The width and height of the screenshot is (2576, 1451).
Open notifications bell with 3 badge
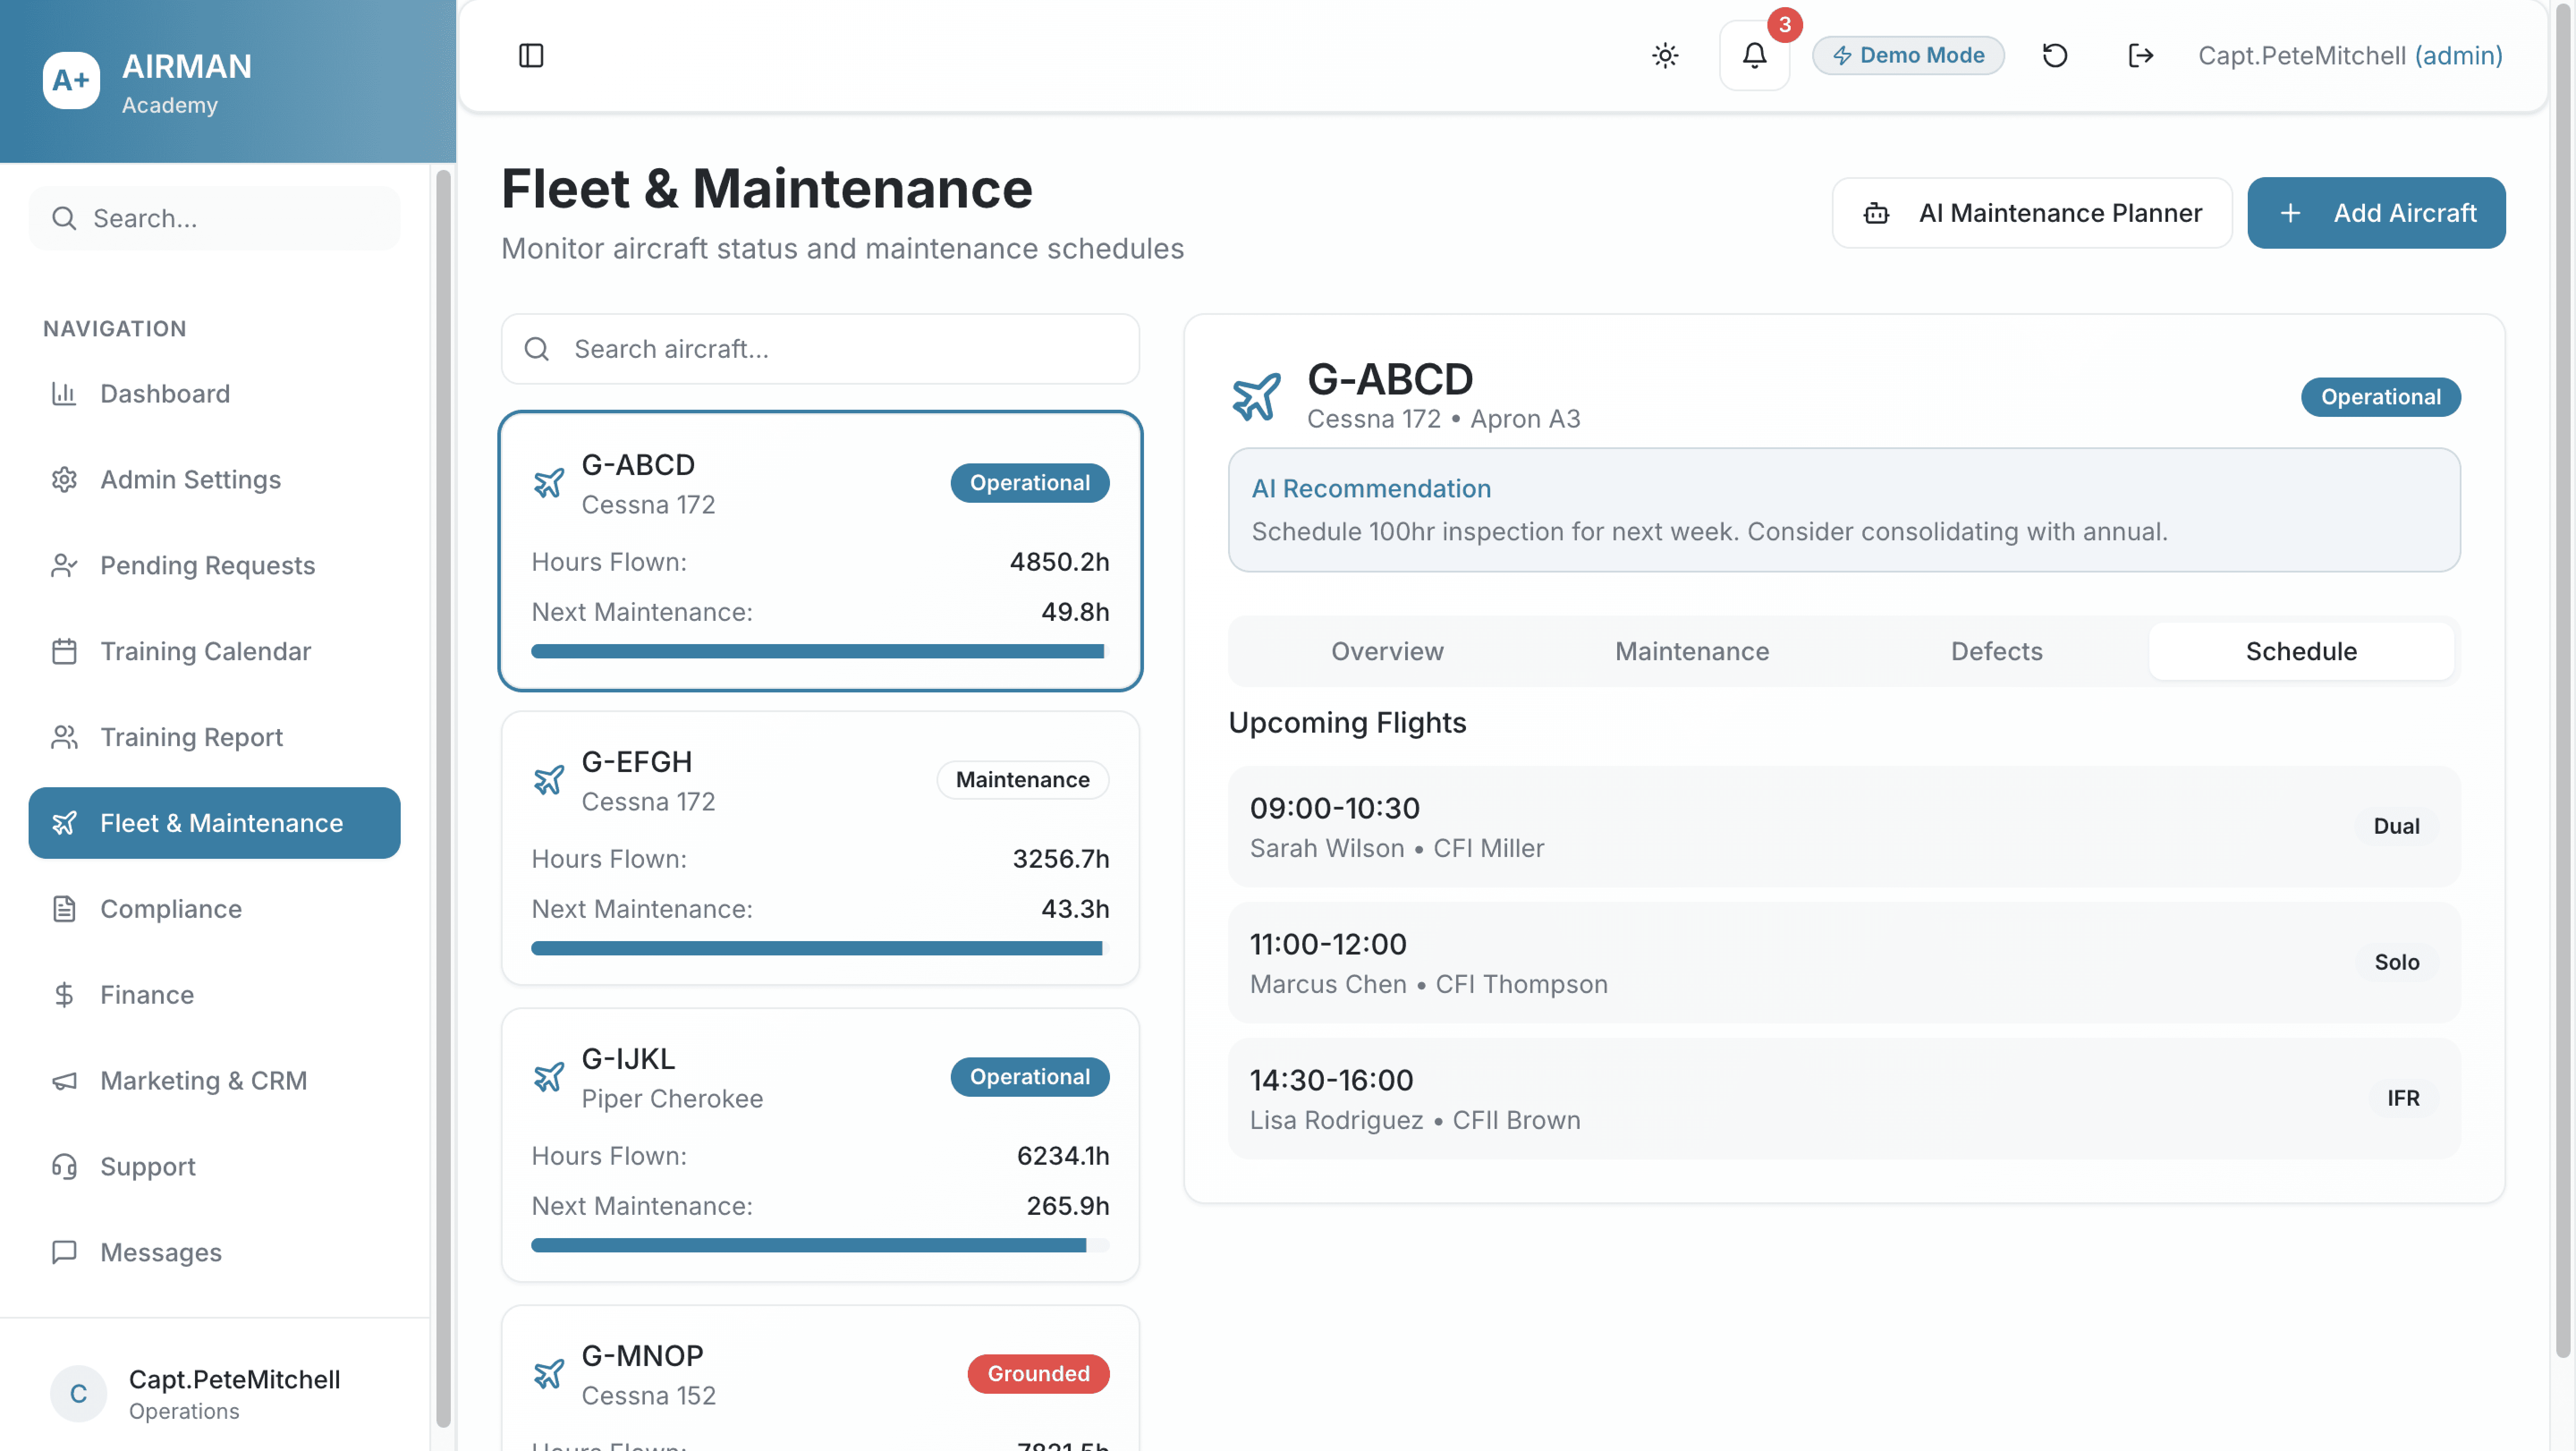(x=1754, y=56)
